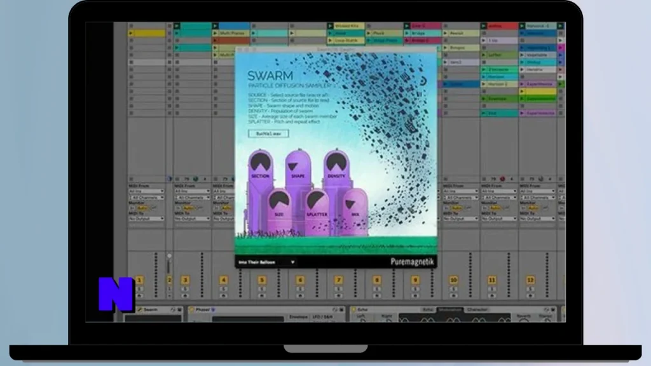The height and width of the screenshot is (366, 651).
Task: Set track 1 monitor to Auto
Action: pos(142,208)
